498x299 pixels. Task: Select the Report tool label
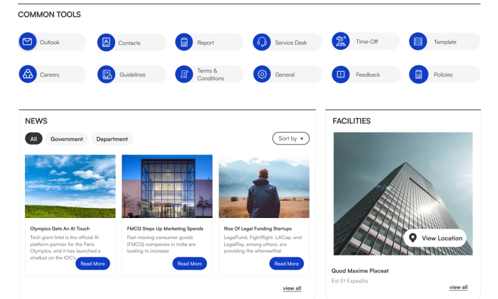click(205, 42)
